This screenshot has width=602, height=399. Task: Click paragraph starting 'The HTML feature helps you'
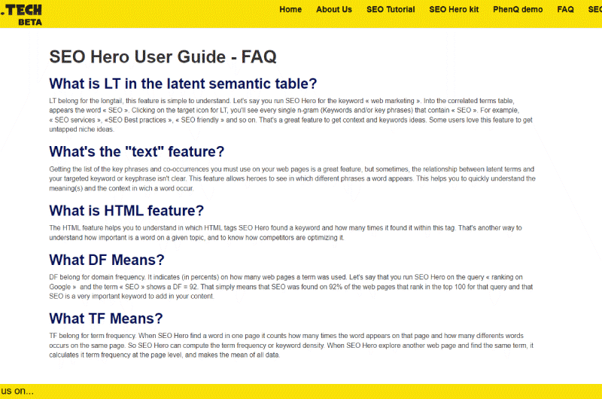click(x=285, y=233)
